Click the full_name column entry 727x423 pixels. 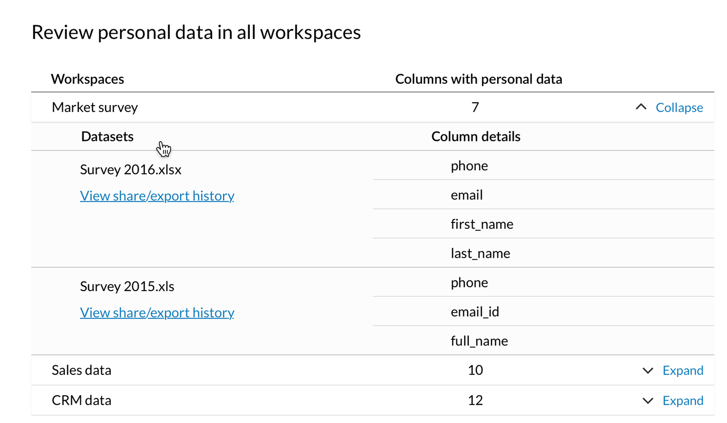[x=479, y=341]
